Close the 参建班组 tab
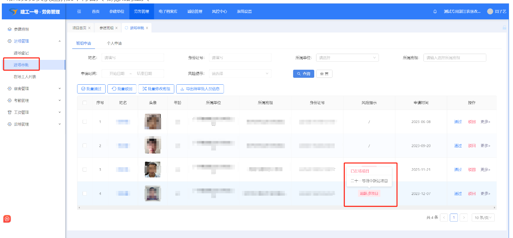Image resolution: width=513 pixels, height=238 pixels. coord(117,28)
